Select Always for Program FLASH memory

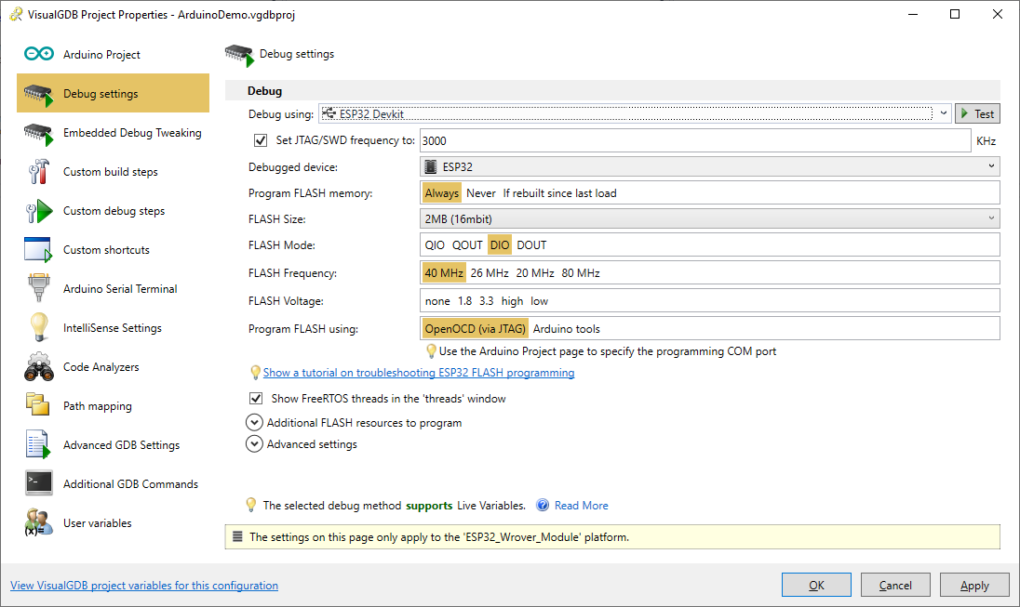pyautogui.click(x=442, y=193)
